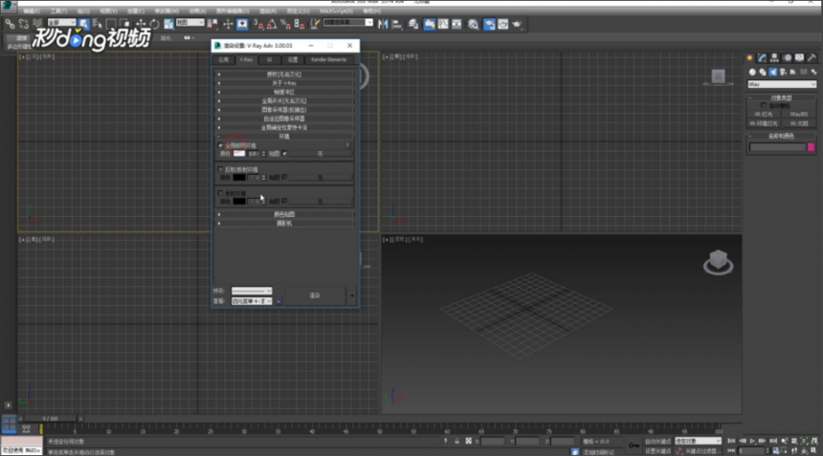The image size is (823, 456).
Task: Expand the image sampler rollout
Action: click(x=284, y=110)
